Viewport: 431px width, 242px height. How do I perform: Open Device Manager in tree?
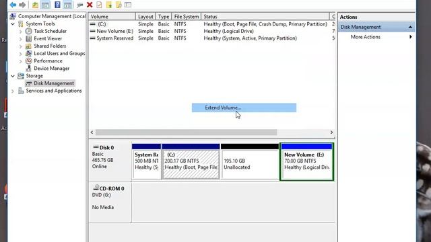51,68
